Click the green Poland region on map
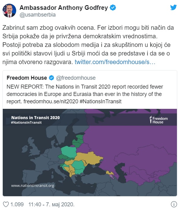 pos(69,152)
